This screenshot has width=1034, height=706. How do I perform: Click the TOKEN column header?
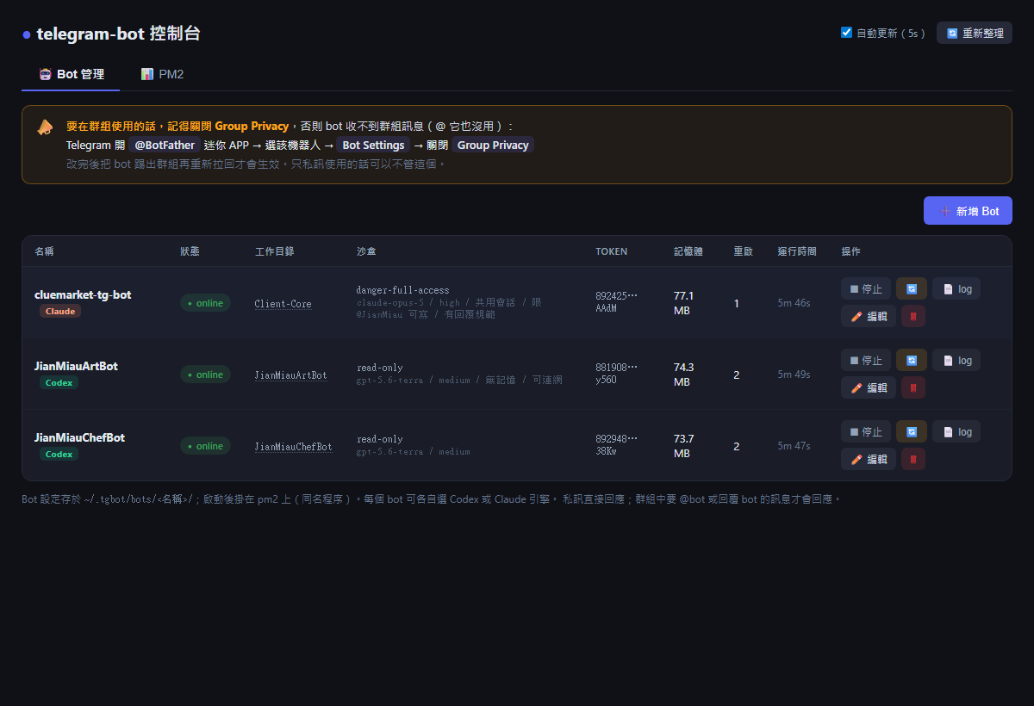pos(612,251)
